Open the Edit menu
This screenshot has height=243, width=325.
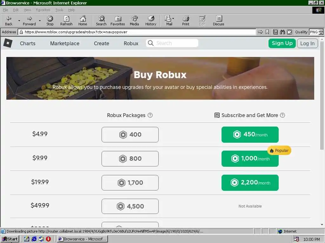16,10
